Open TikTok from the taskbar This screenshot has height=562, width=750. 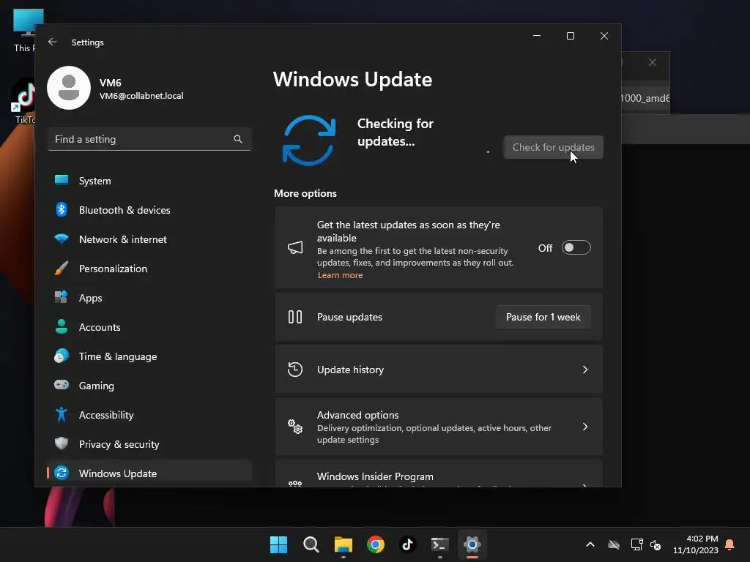point(407,544)
